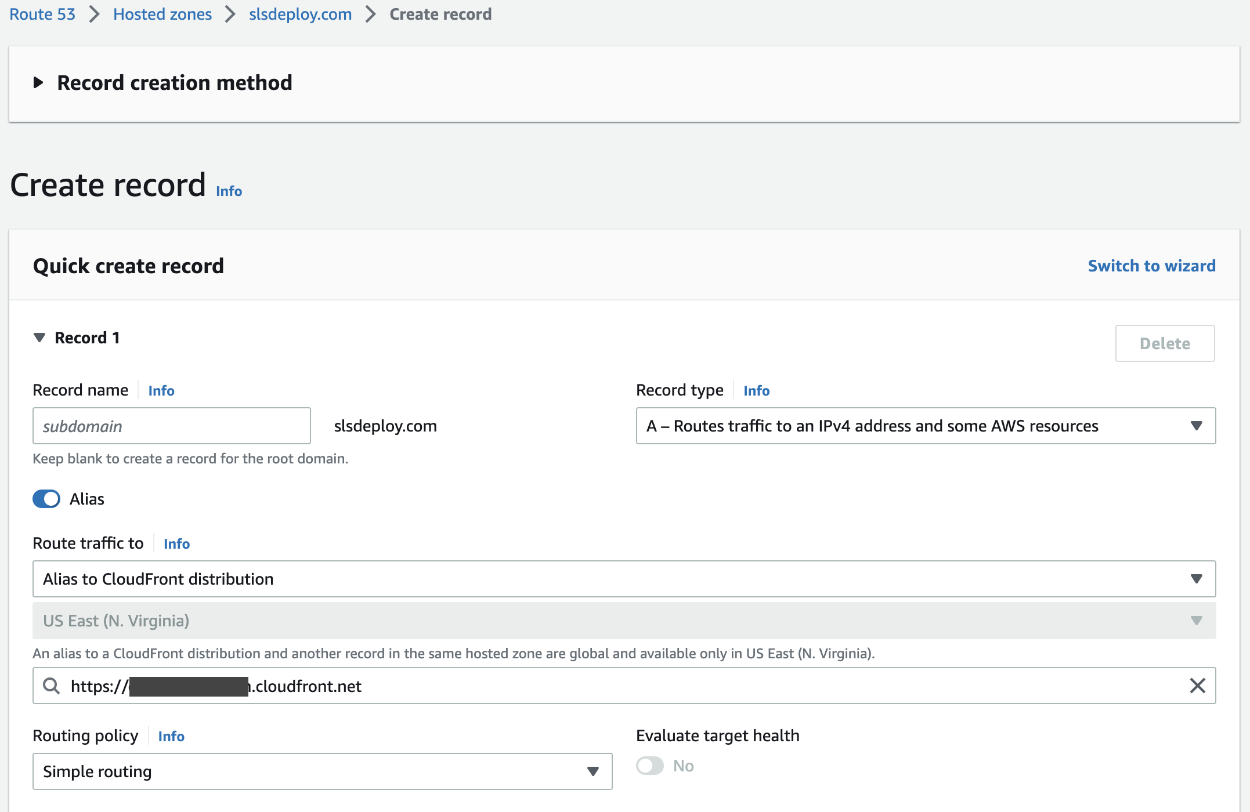Click the Evaluate target health label
The width and height of the screenshot is (1250, 812).
point(717,735)
